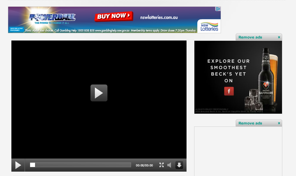Mute the video with the speaker icon
The image size is (296, 176).
[169, 165]
